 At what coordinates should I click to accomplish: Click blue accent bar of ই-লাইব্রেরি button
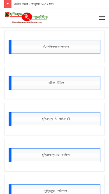[10, 119]
